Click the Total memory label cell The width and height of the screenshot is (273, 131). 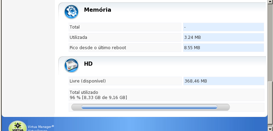(x=125, y=27)
